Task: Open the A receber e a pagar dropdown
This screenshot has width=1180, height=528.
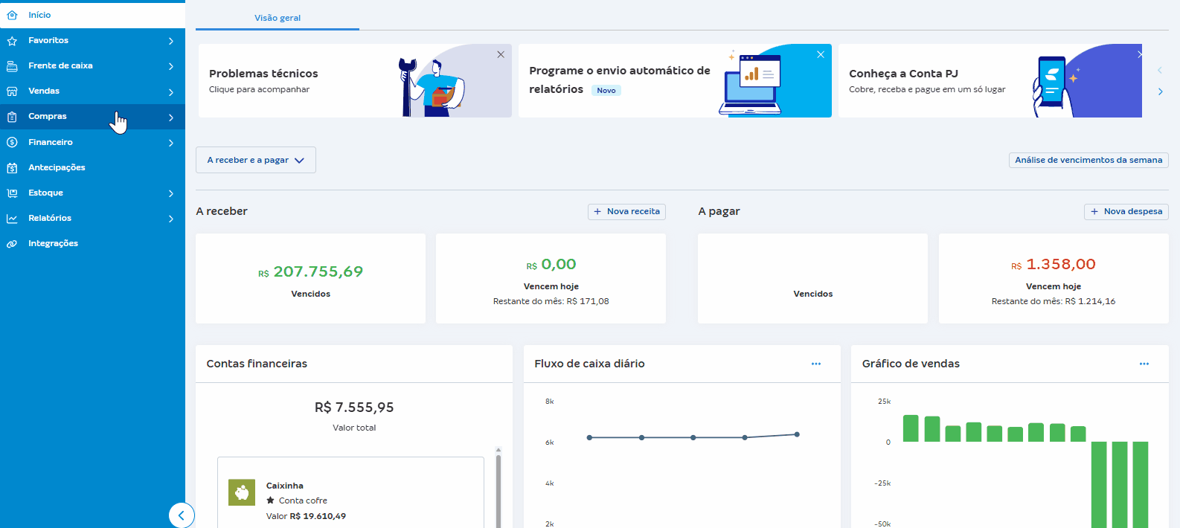Action: tap(256, 160)
